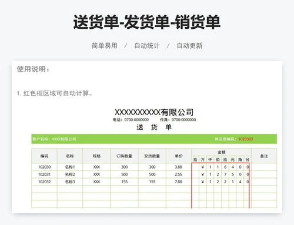This screenshot has width=294, height=225.
Task: Click the 元 amount sub-header
Action: 233,160
